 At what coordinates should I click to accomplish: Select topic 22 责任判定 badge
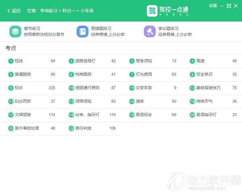(x=71, y=128)
